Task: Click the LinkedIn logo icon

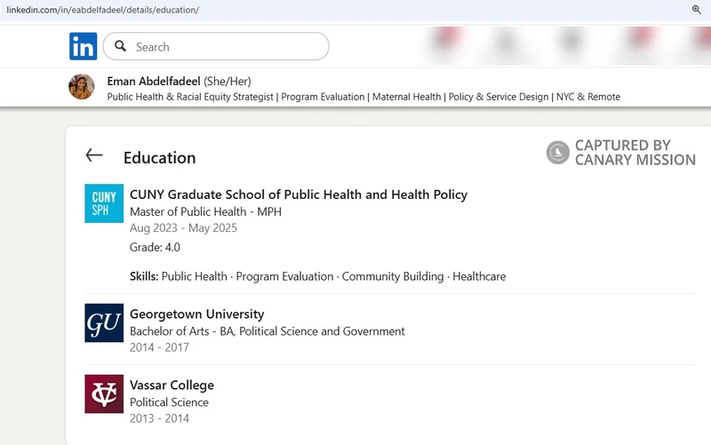Action: pyautogui.click(x=84, y=46)
